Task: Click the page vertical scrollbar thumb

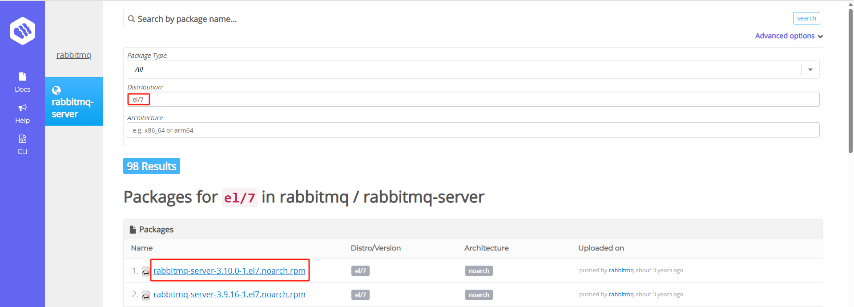Action: [850, 80]
